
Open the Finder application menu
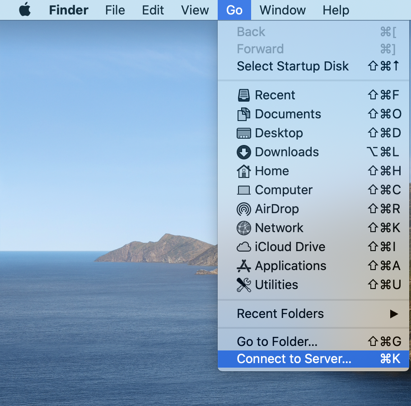[x=69, y=10]
